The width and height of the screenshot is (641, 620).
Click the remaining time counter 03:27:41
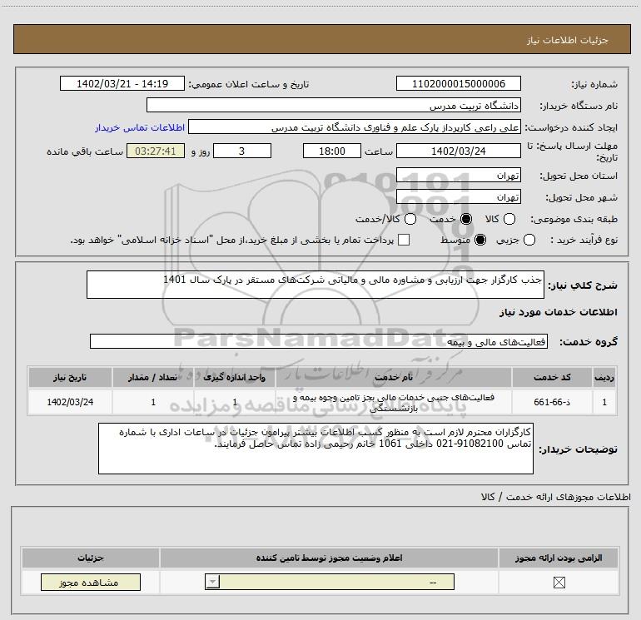156,151
